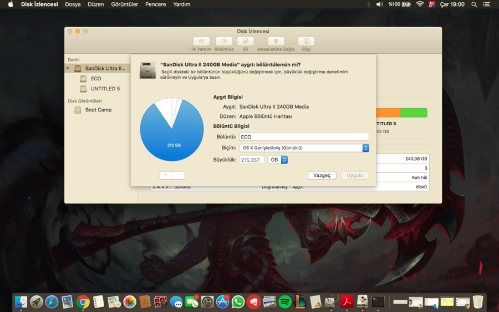
Task: Click the green segment in usage bar
Action: point(414,112)
